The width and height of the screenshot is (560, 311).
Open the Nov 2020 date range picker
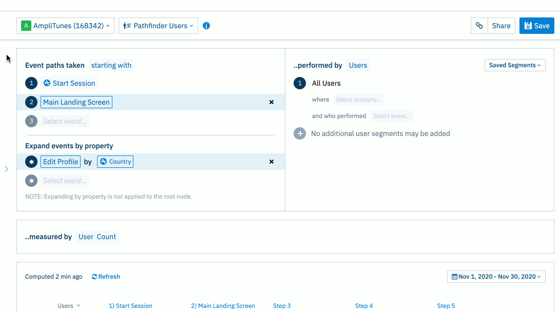496,277
